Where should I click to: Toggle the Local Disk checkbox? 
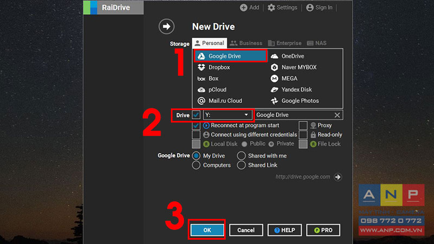[x=196, y=144]
